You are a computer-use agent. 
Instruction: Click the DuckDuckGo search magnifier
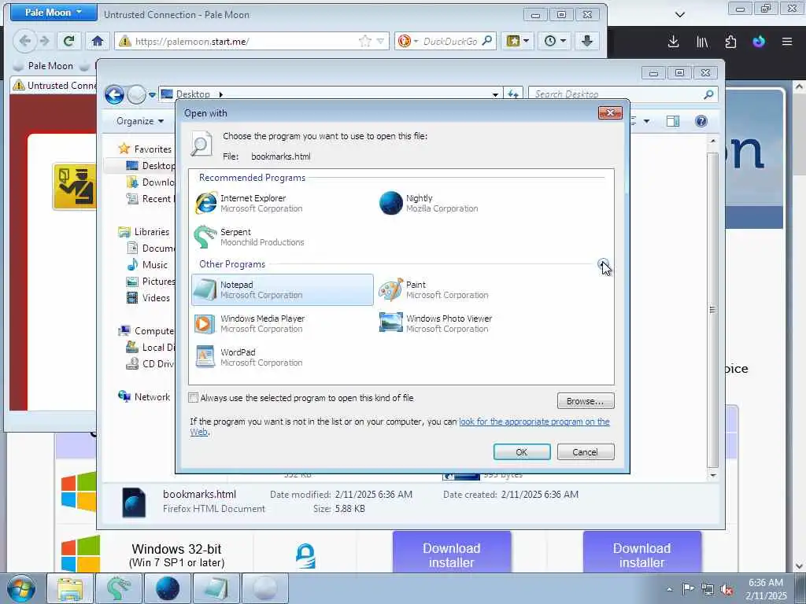pos(486,41)
